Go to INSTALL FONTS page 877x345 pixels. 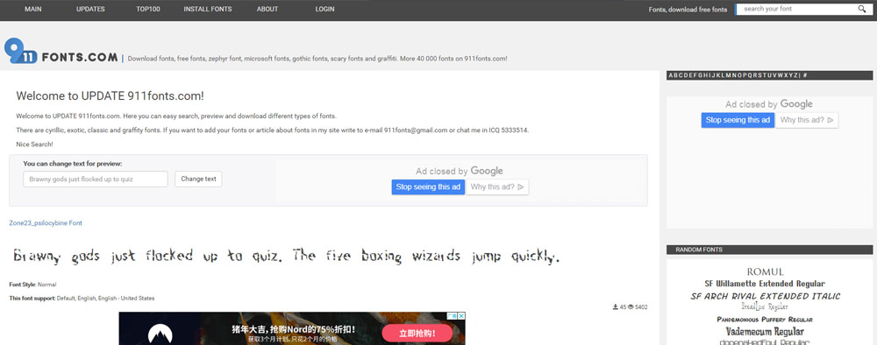208,10
